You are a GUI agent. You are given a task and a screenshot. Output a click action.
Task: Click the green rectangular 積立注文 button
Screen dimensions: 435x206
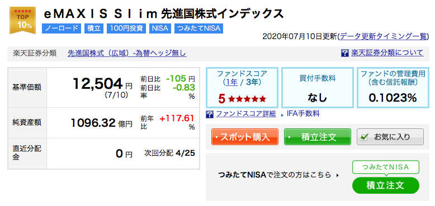[318, 137]
